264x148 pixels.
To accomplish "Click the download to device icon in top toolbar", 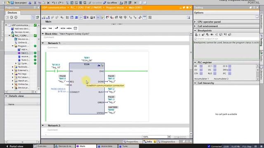I will [72, 3].
